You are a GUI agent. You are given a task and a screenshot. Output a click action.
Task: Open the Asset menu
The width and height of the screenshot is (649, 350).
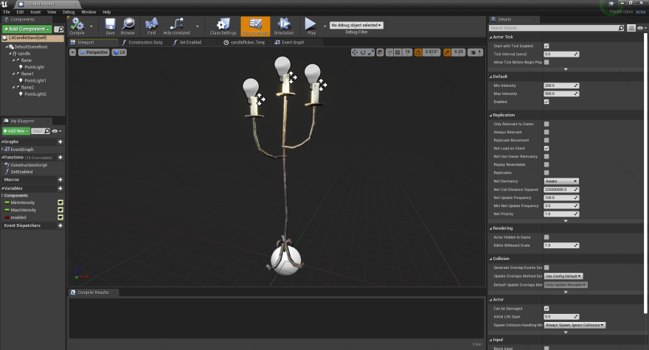35,12
